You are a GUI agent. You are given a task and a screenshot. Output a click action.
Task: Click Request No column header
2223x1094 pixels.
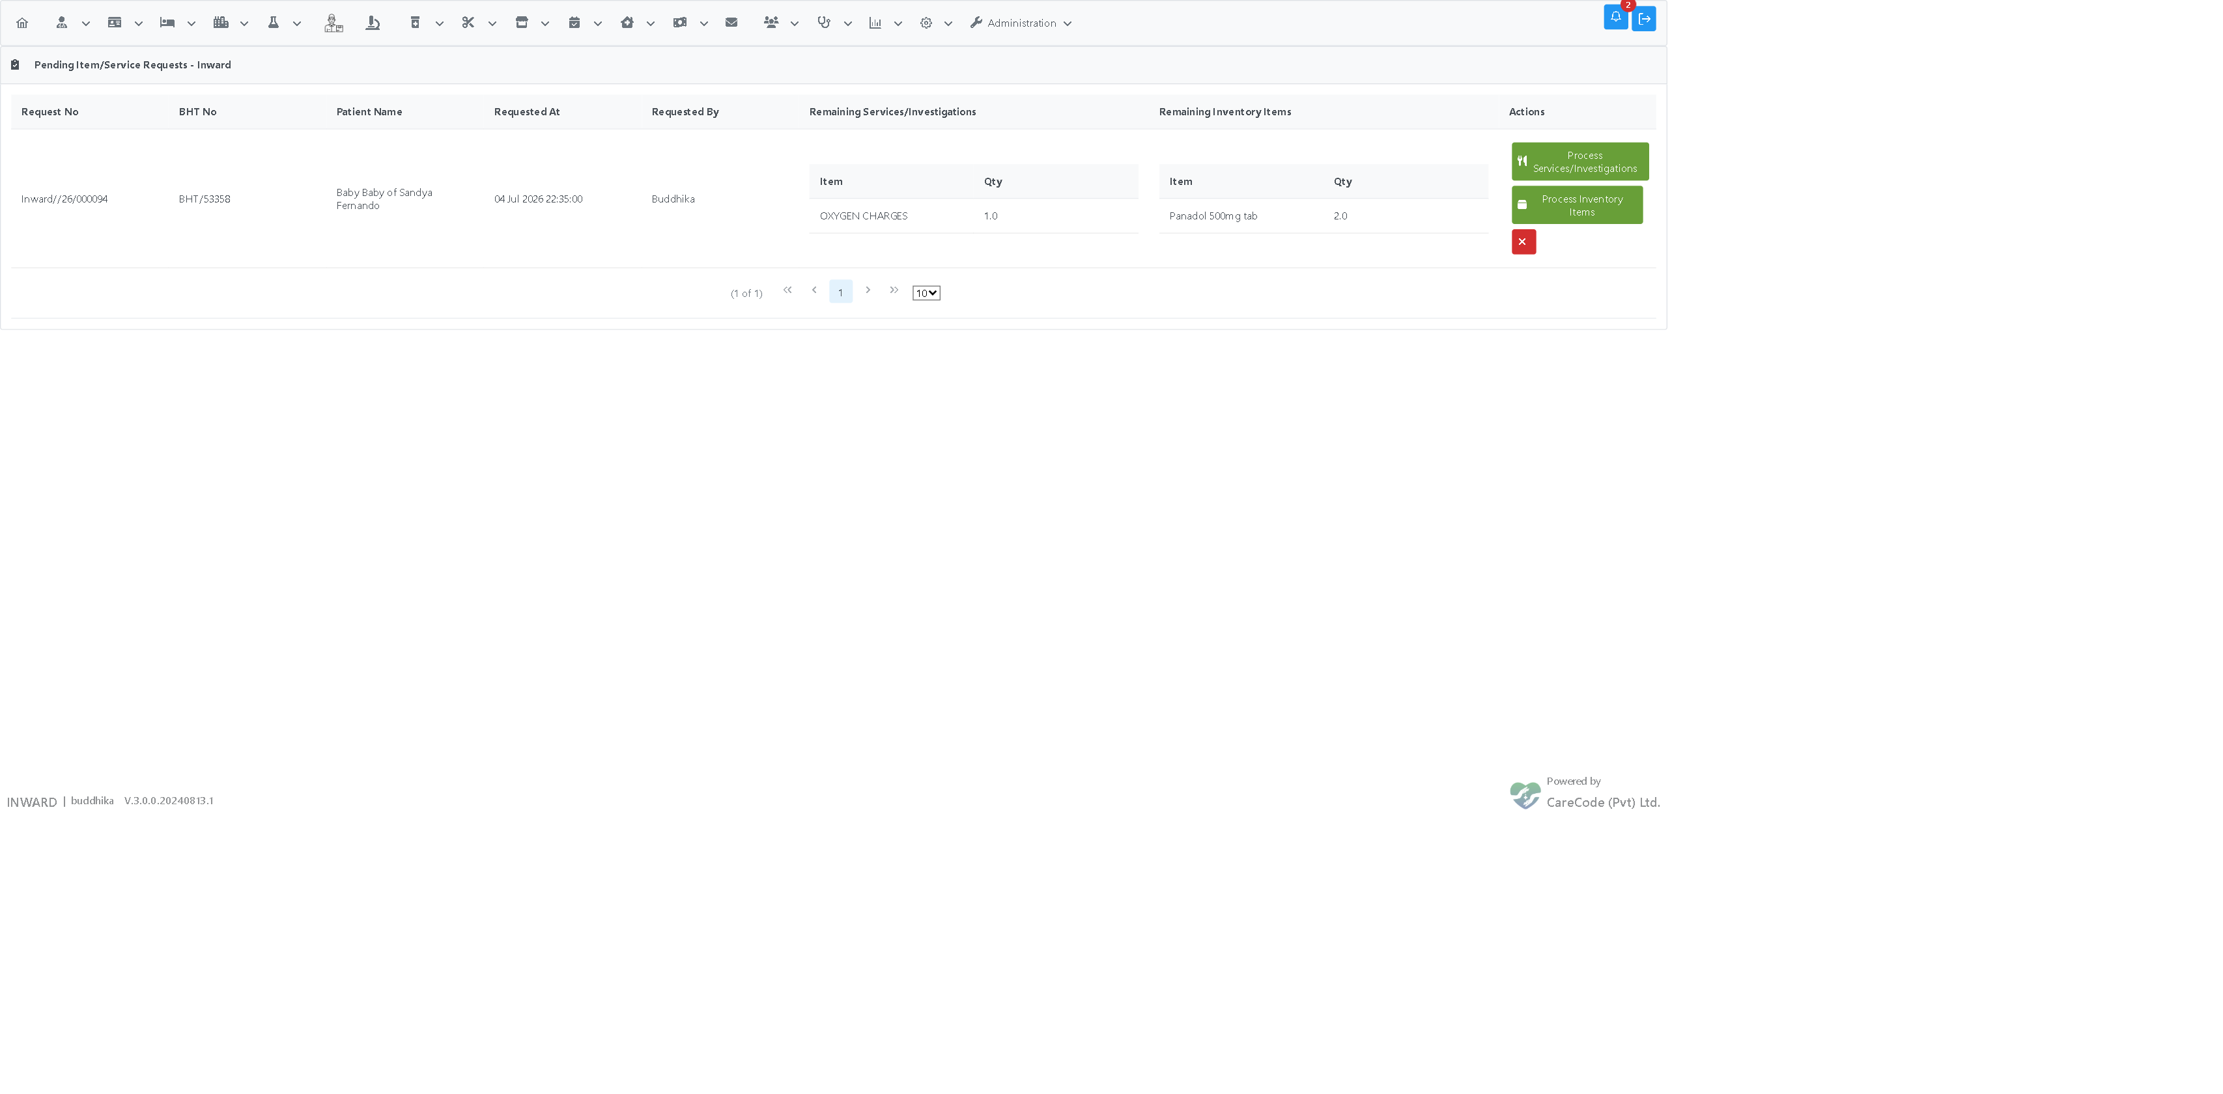(x=50, y=112)
